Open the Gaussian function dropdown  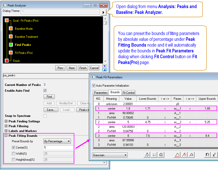[110, 155]
